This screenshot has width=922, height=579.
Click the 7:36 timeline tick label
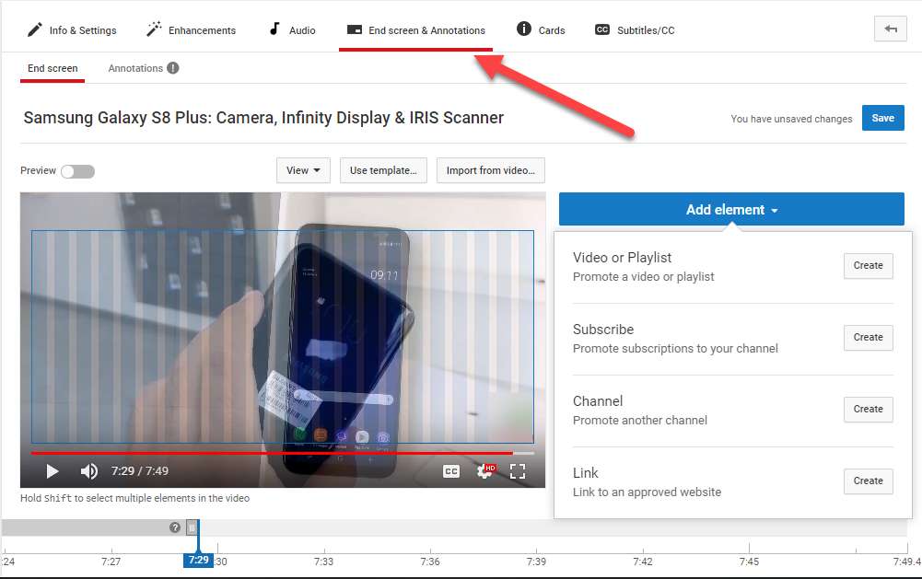tap(430, 562)
